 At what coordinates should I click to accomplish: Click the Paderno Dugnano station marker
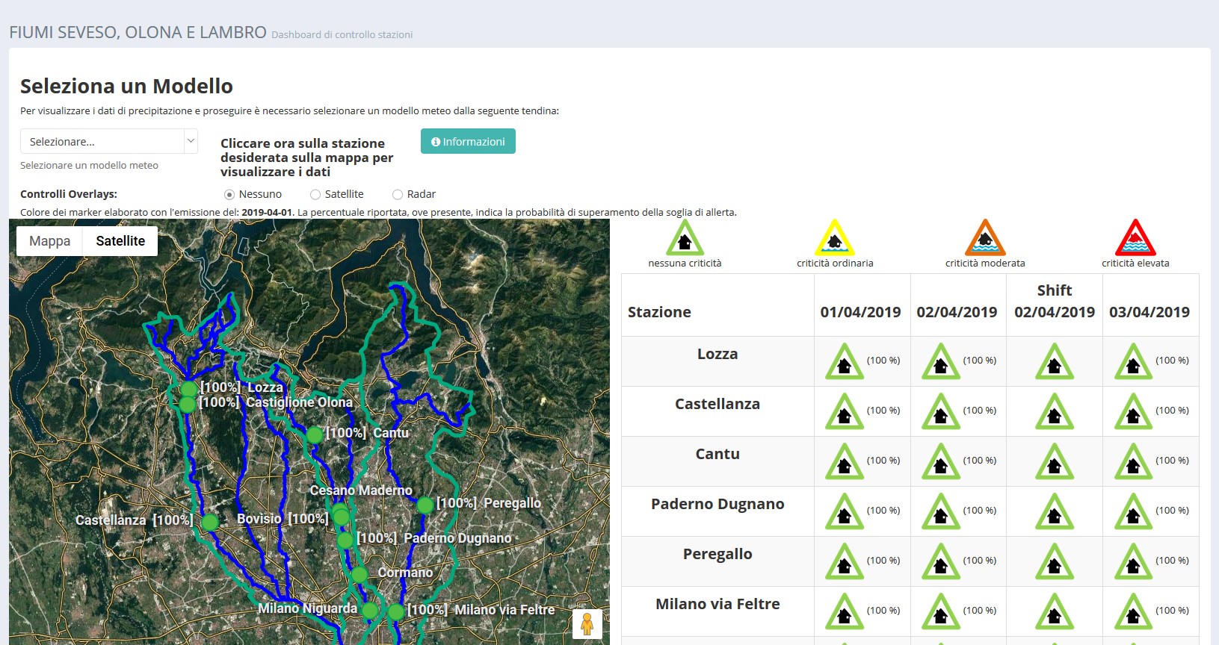[345, 540]
